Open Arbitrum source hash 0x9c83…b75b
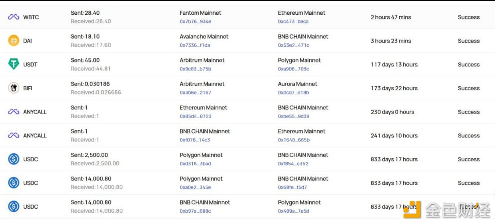Viewport: 495px width, 223px height. 195,69
